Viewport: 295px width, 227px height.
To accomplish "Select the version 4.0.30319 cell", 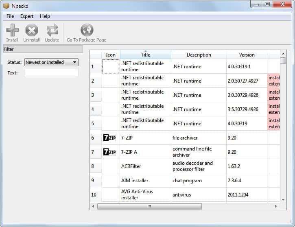I will pyautogui.click(x=247, y=124).
